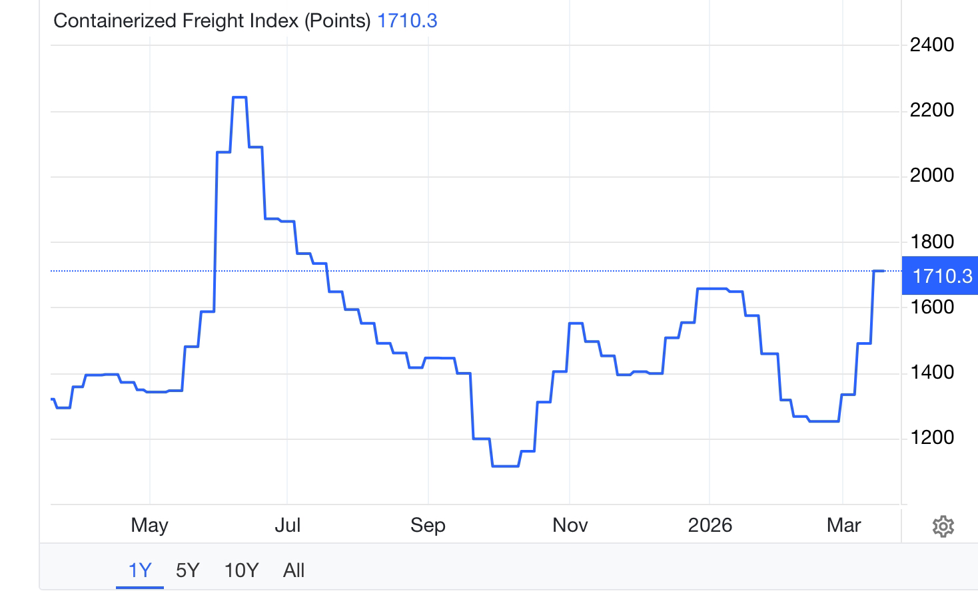
Task: Click the lowest trough of the chart line
Action: click(505, 466)
